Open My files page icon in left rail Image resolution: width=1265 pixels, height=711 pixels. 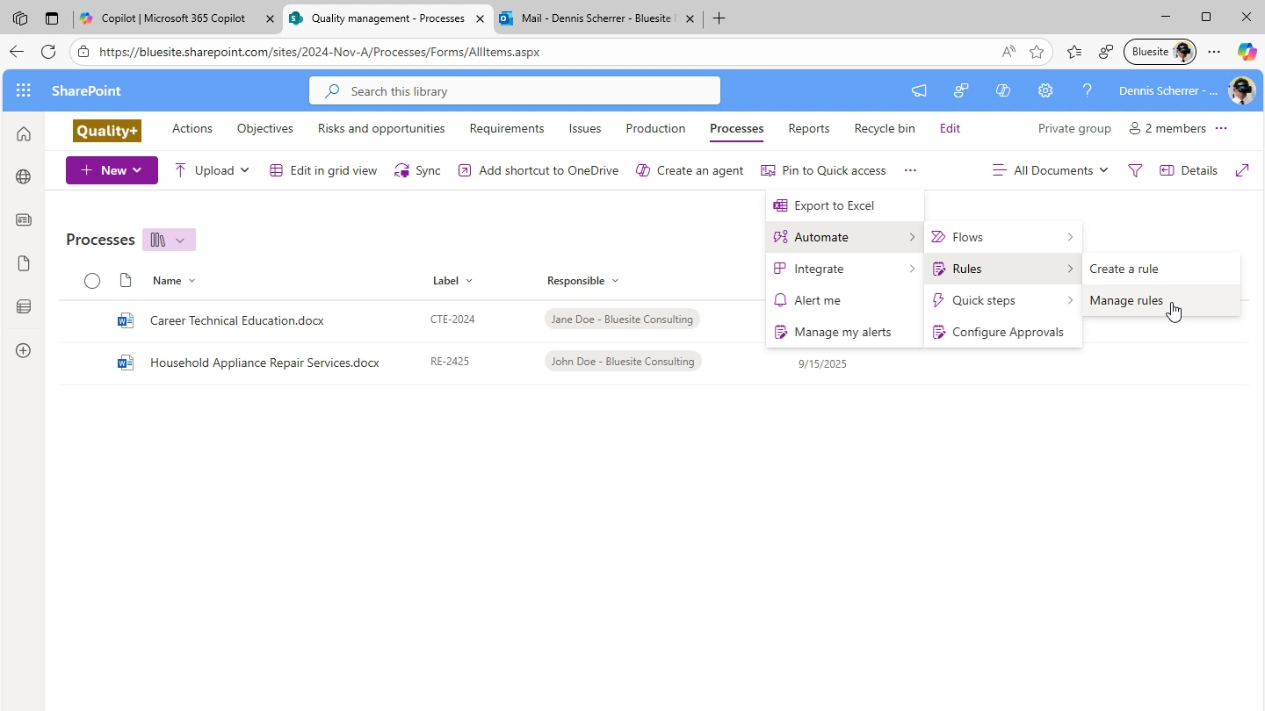[24, 263]
